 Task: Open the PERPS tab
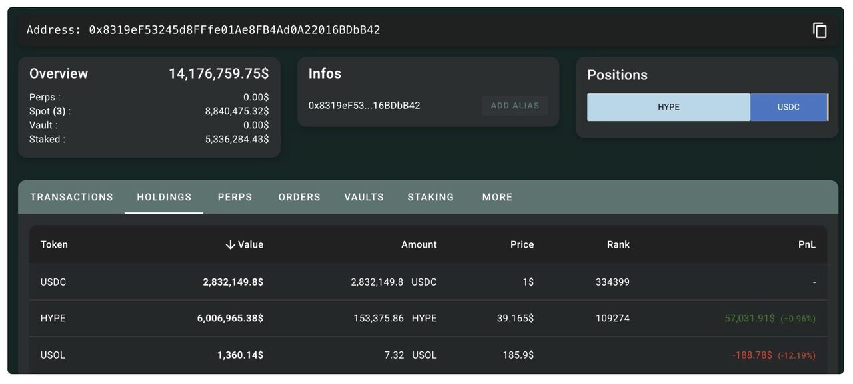click(x=235, y=197)
